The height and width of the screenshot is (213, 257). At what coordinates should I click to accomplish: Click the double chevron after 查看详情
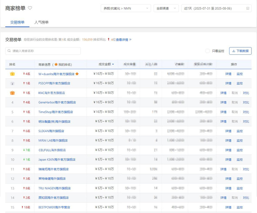130,40
